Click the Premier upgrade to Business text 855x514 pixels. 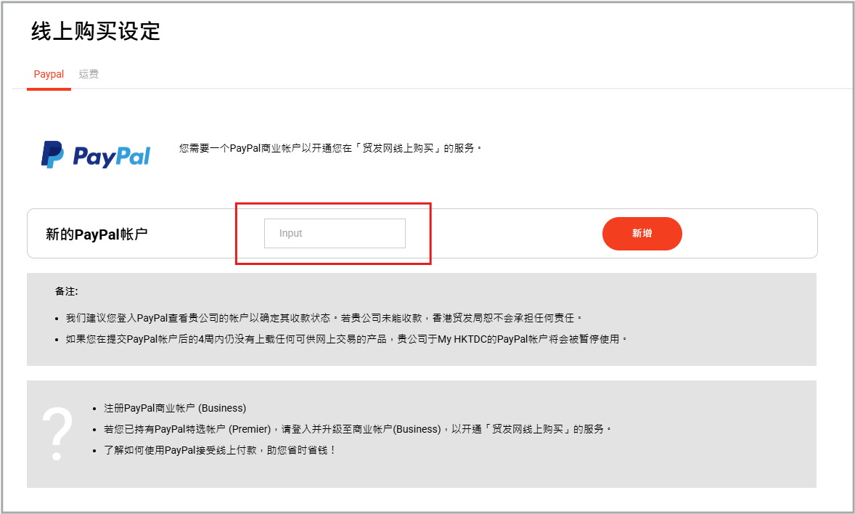[x=357, y=430]
